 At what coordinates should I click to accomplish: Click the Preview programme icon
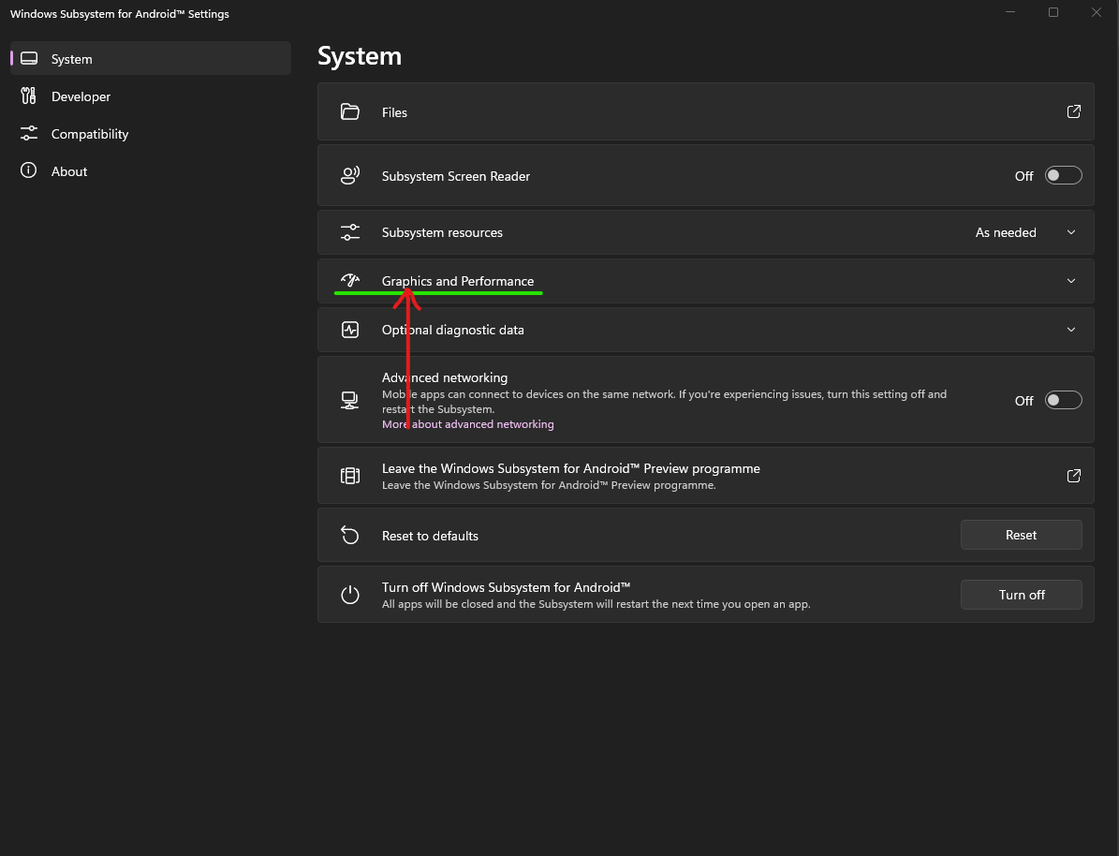349,476
